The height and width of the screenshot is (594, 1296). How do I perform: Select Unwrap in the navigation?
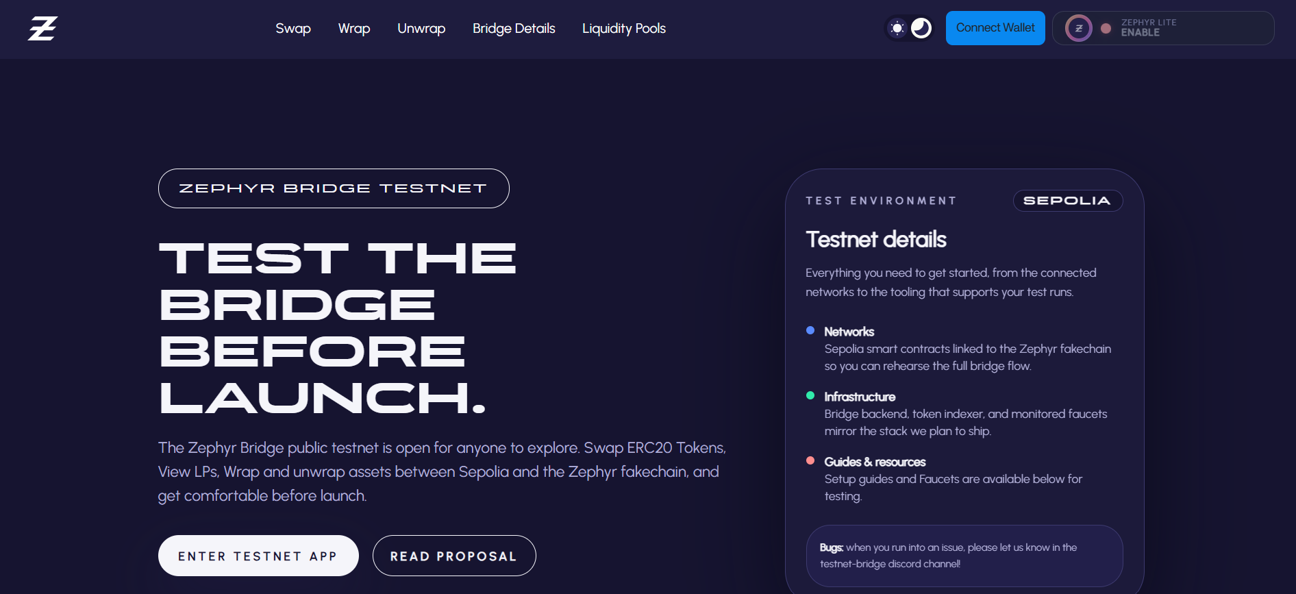(x=421, y=28)
